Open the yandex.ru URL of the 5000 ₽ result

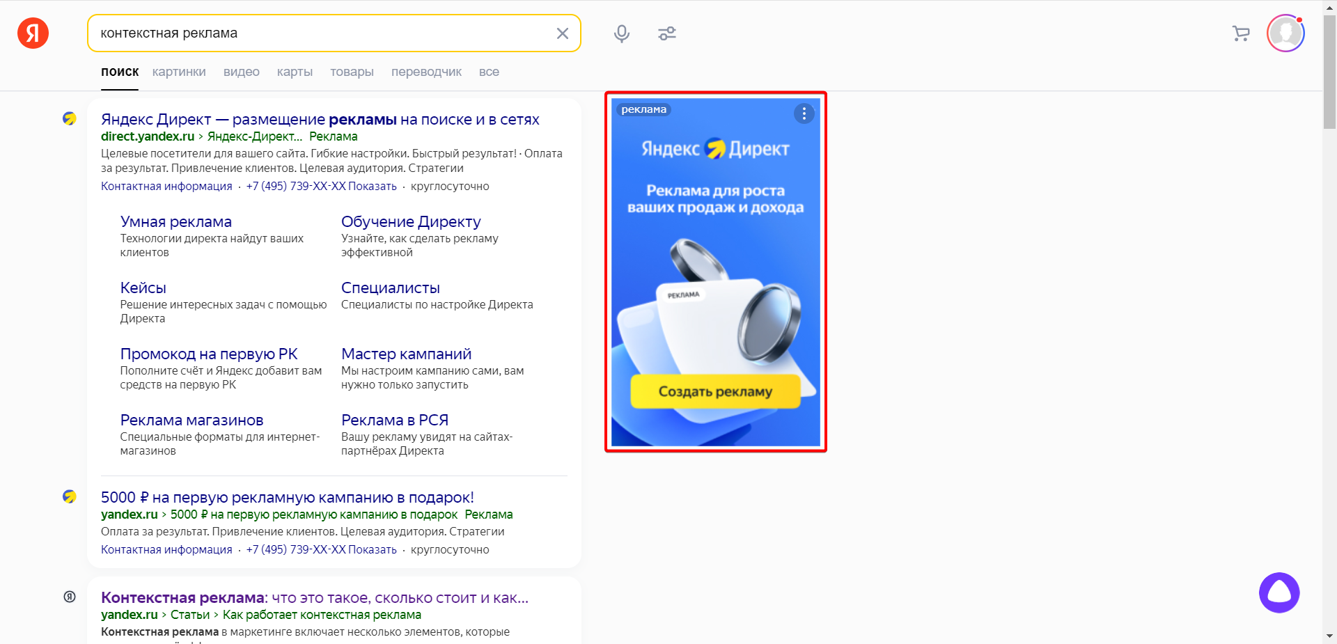pos(130,515)
